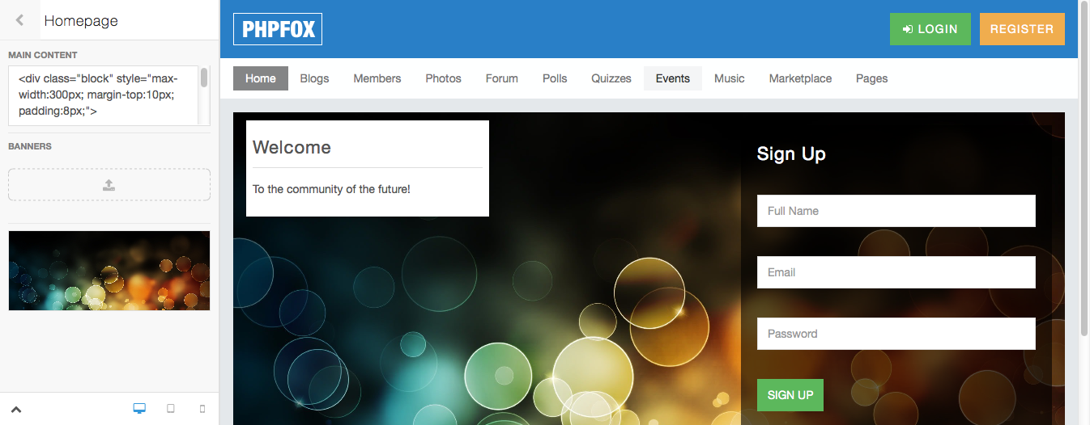This screenshot has height=425, width=1090.
Task: Go to the Marketplace
Action: click(x=800, y=78)
